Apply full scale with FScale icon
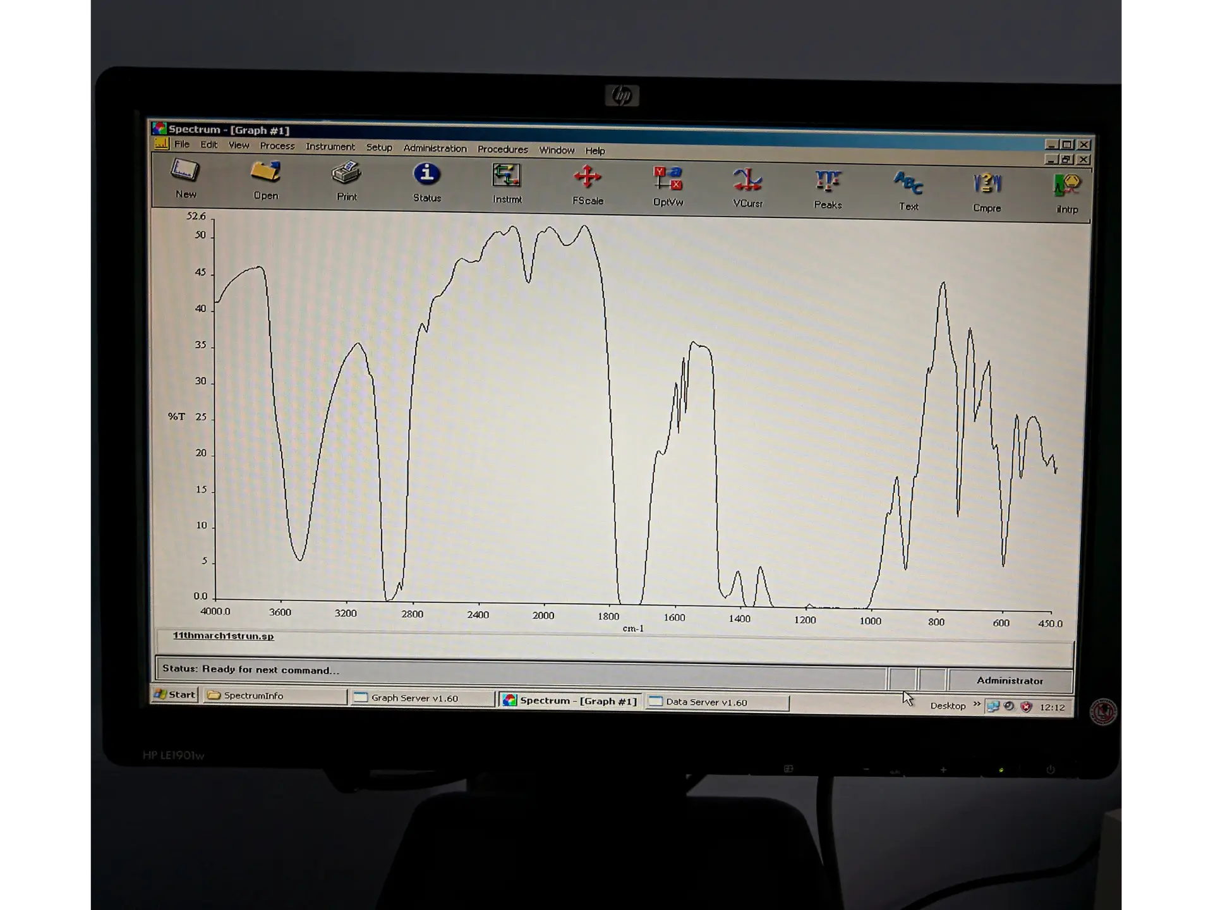 coord(588,178)
